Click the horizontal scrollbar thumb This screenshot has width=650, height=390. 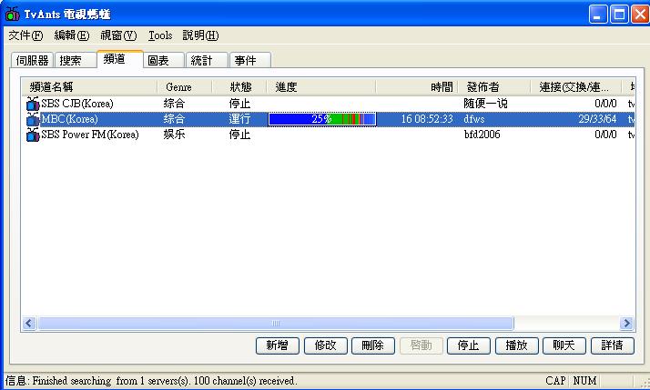coord(276,323)
